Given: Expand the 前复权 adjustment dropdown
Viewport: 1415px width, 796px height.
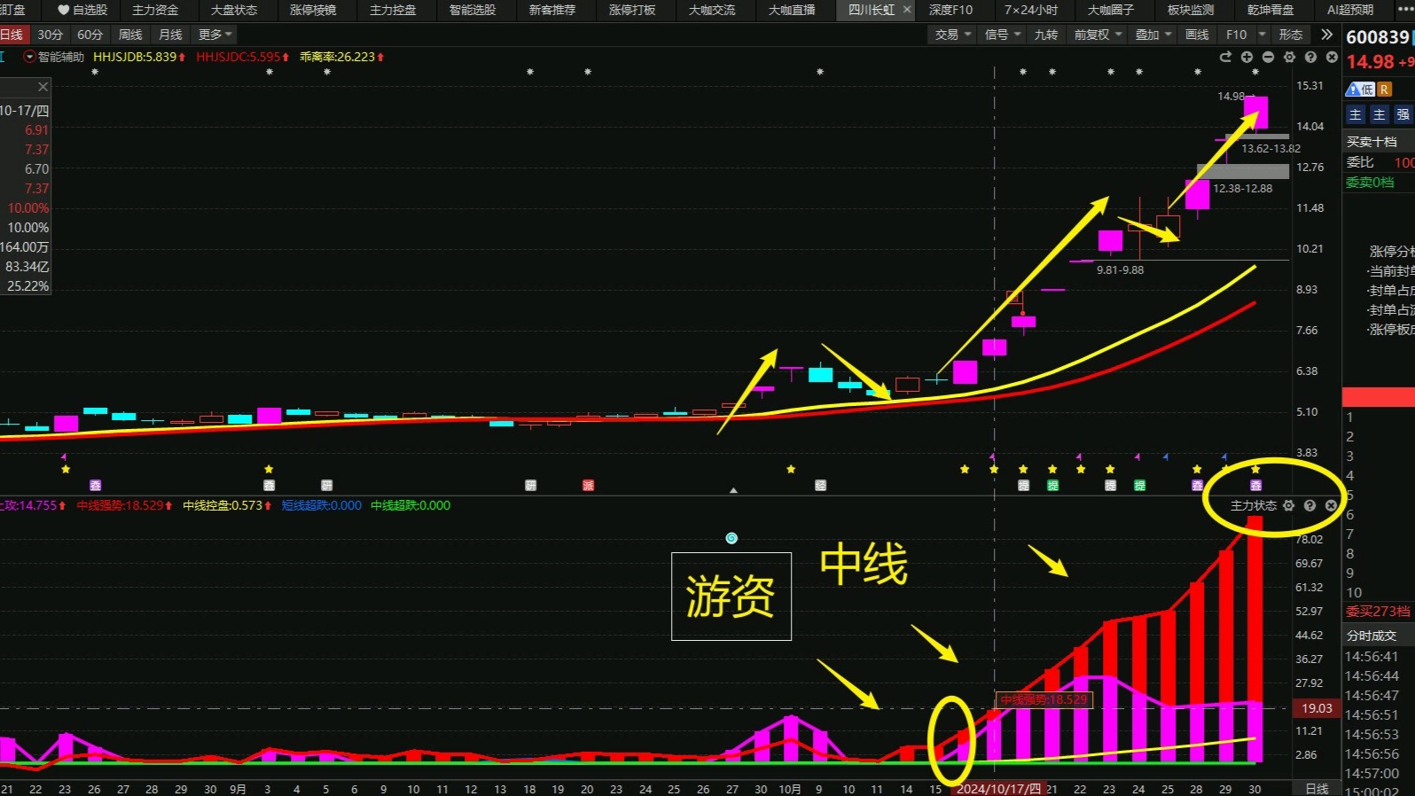Looking at the screenshot, I should 1098,35.
